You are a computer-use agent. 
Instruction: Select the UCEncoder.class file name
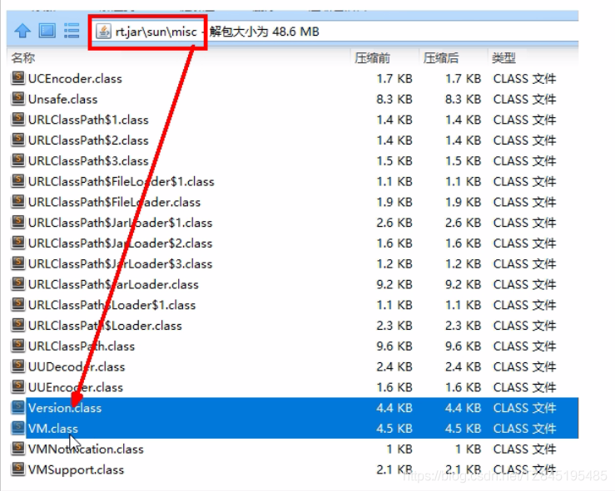75,79
